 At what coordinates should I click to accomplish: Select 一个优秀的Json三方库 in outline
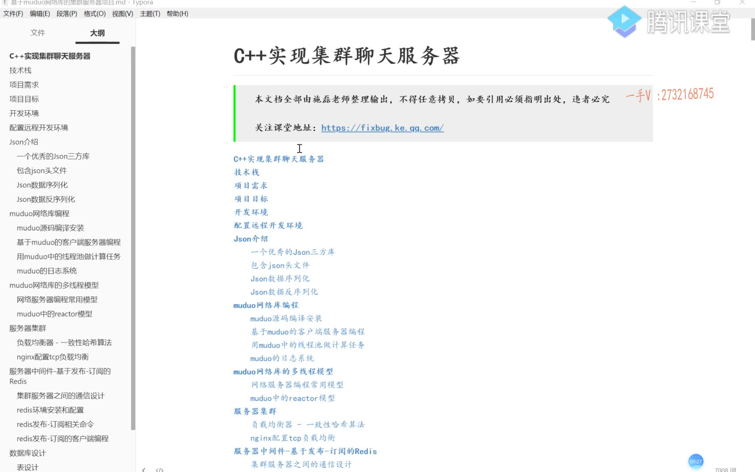[x=53, y=156]
